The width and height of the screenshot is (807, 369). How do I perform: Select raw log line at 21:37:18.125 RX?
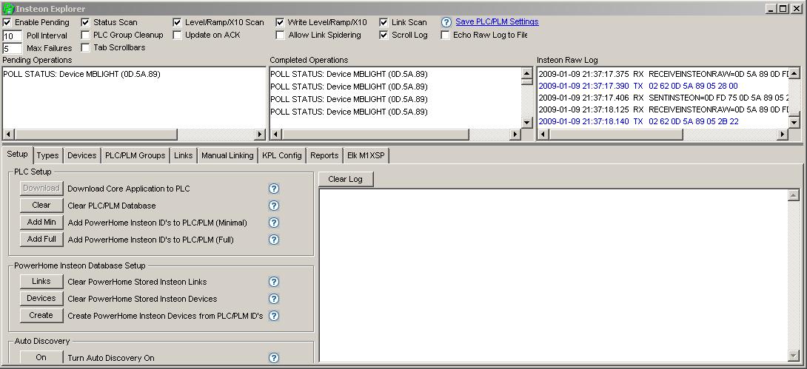663,109
